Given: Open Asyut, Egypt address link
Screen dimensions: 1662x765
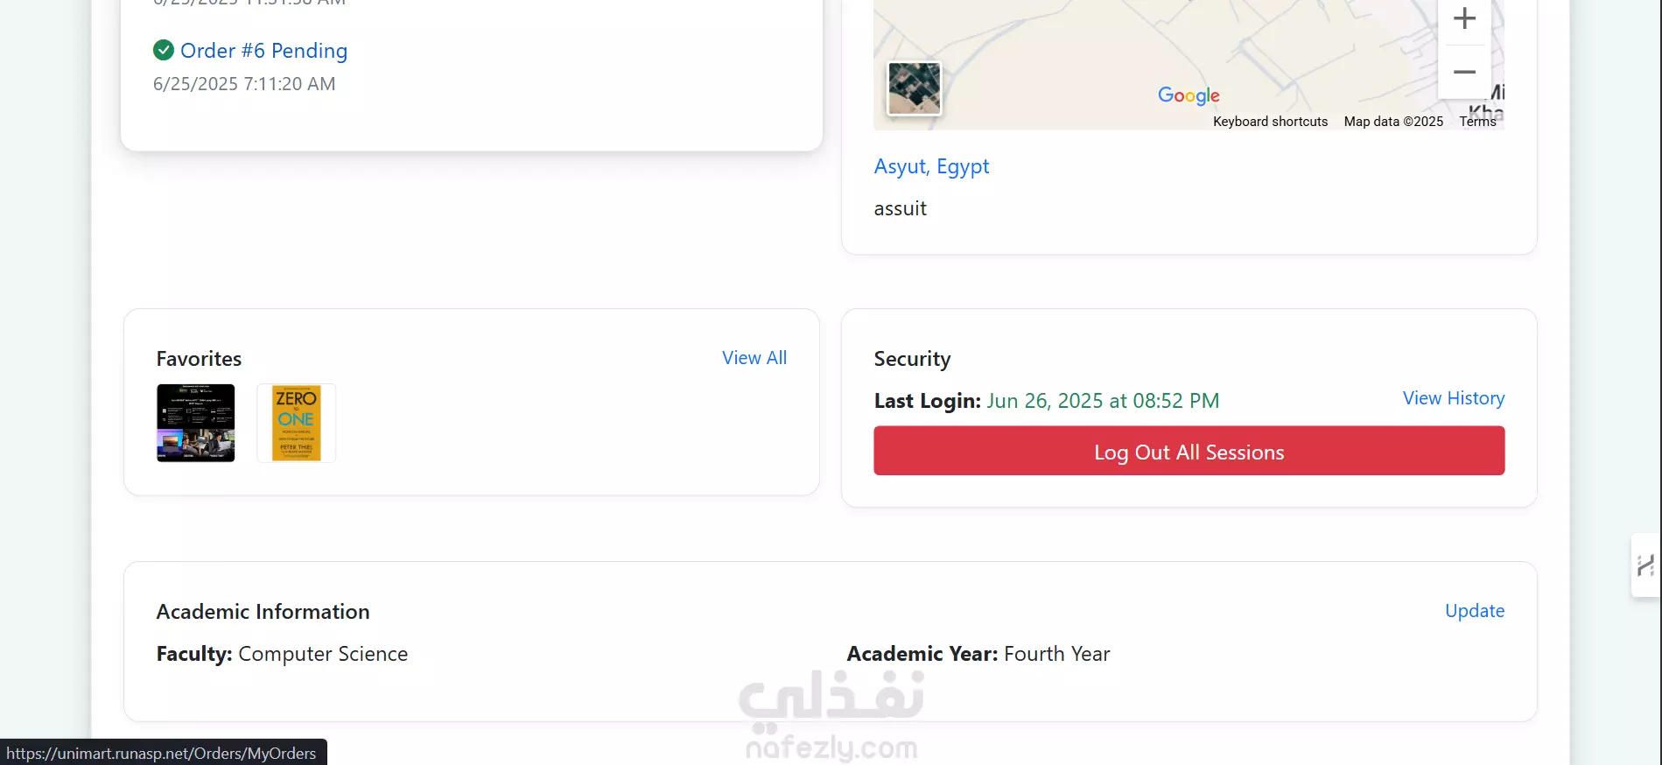Looking at the screenshot, I should click(x=931, y=166).
